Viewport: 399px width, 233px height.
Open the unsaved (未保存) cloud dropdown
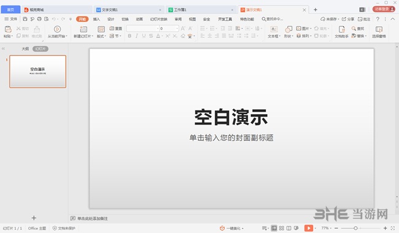click(330, 19)
